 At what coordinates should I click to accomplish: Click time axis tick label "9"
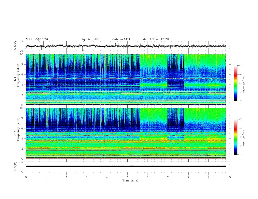coord(208,177)
